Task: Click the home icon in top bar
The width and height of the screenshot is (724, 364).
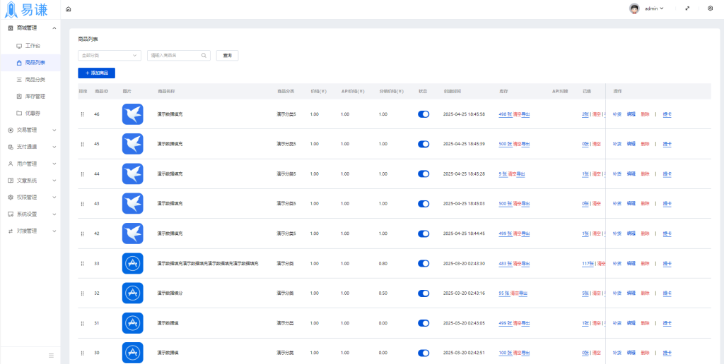Action: coord(68,9)
